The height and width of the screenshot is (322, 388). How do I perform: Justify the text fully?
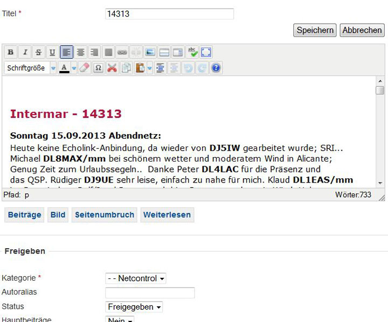pyautogui.click(x=108, y=52)
